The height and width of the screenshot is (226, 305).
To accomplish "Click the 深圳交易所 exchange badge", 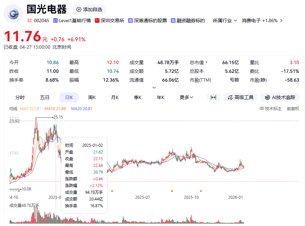I will [x=97, y=20].
